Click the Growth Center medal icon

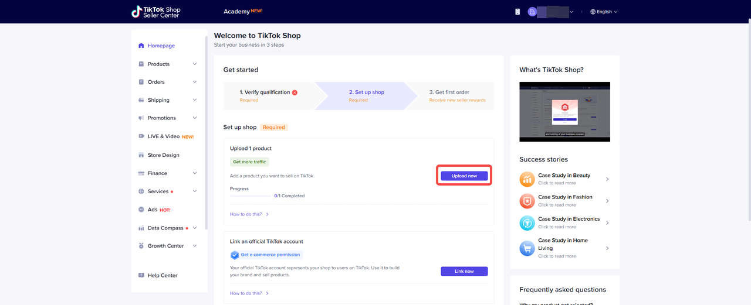pyautogui.click(x=141, y=246)
